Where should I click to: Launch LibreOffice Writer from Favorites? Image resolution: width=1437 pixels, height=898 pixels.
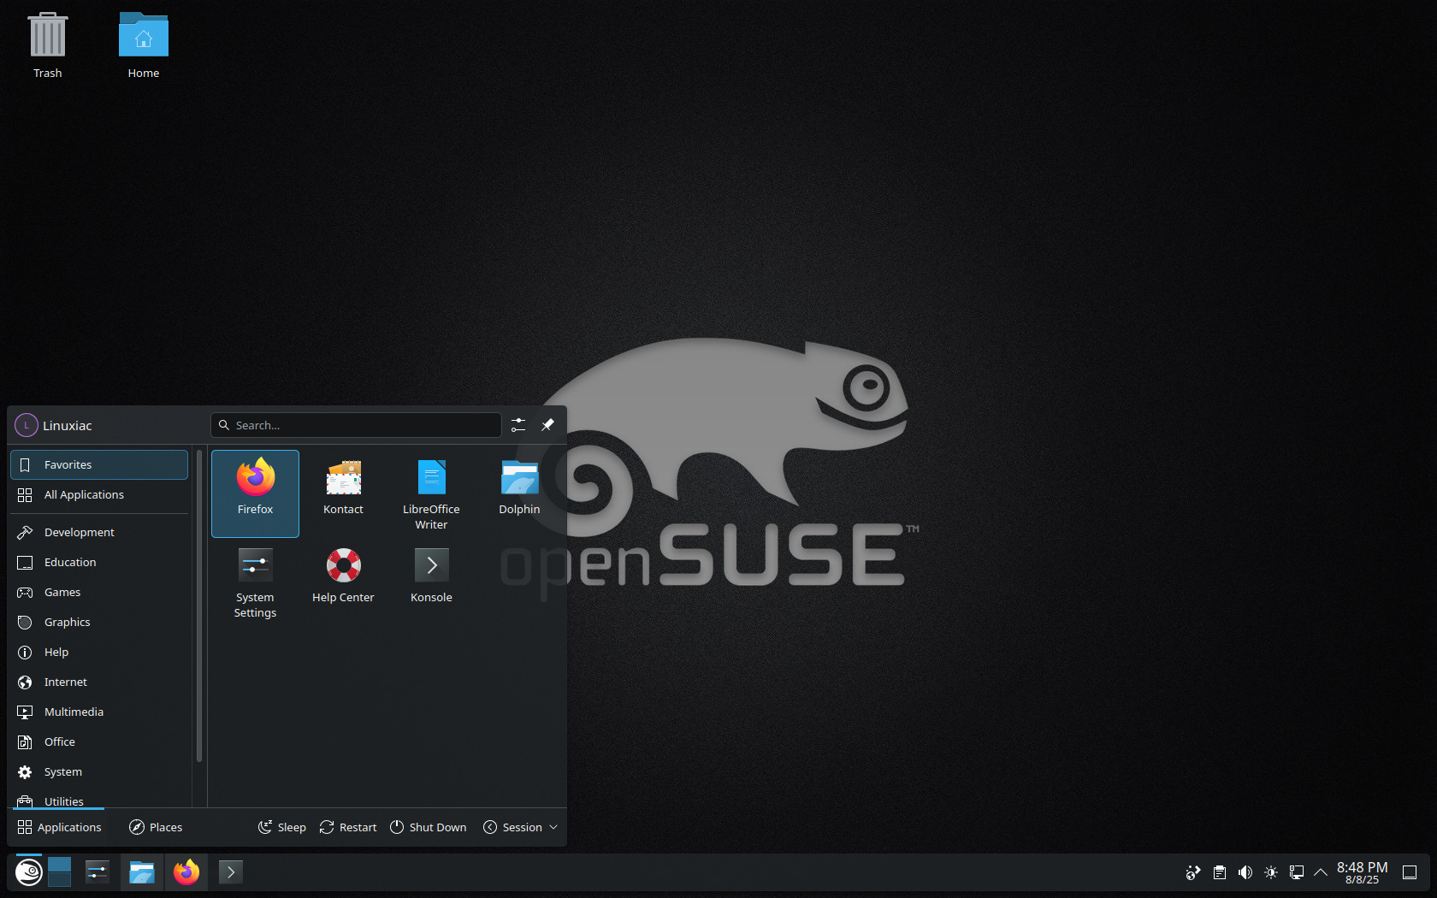click(x=431, y=493)
